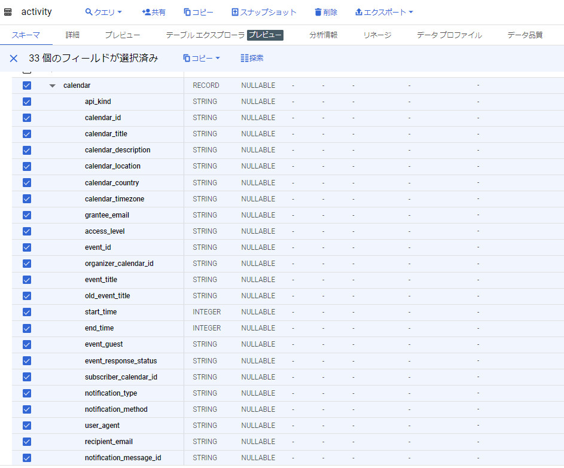The width and height of the screenshot is (564, 468).
Task: Uncheck the calendar_id field checkbox
Action: 26,118
